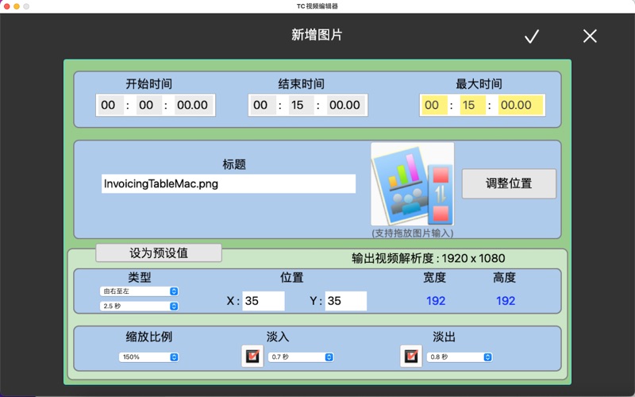This screenshot has width=635, height=397.
Task: Click the 最大时间 seconds yellow field
Action: click(x=521, y=106)
